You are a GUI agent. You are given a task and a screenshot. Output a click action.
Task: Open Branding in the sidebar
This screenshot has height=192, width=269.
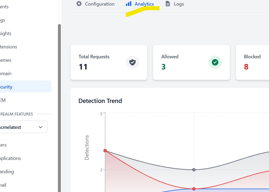tap(7, 172)
